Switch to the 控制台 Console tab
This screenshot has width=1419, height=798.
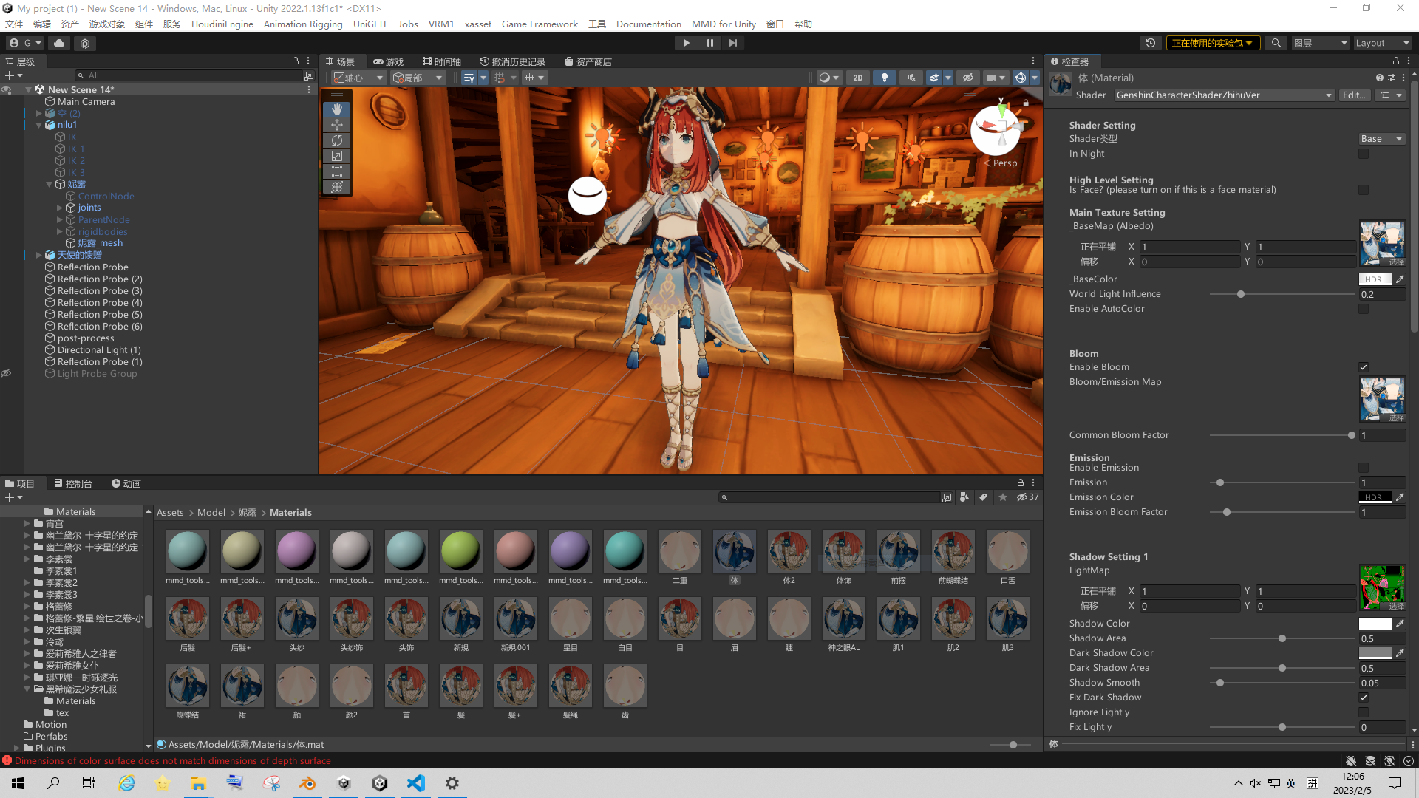point(73,484)
